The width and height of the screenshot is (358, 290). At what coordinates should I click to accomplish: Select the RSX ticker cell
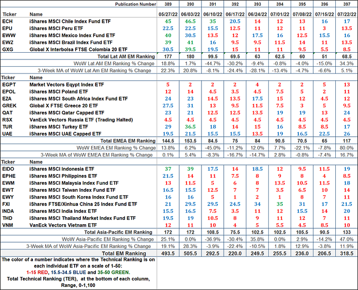7,120
